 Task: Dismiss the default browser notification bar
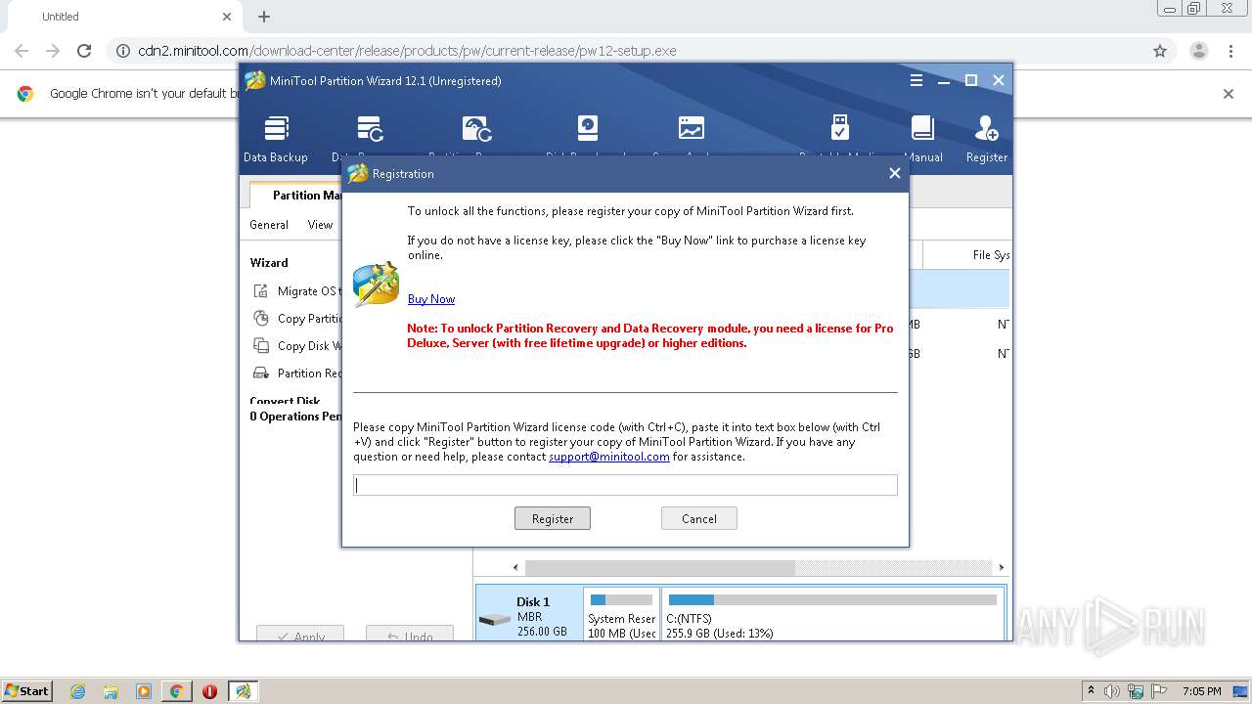click(1229, 94)
